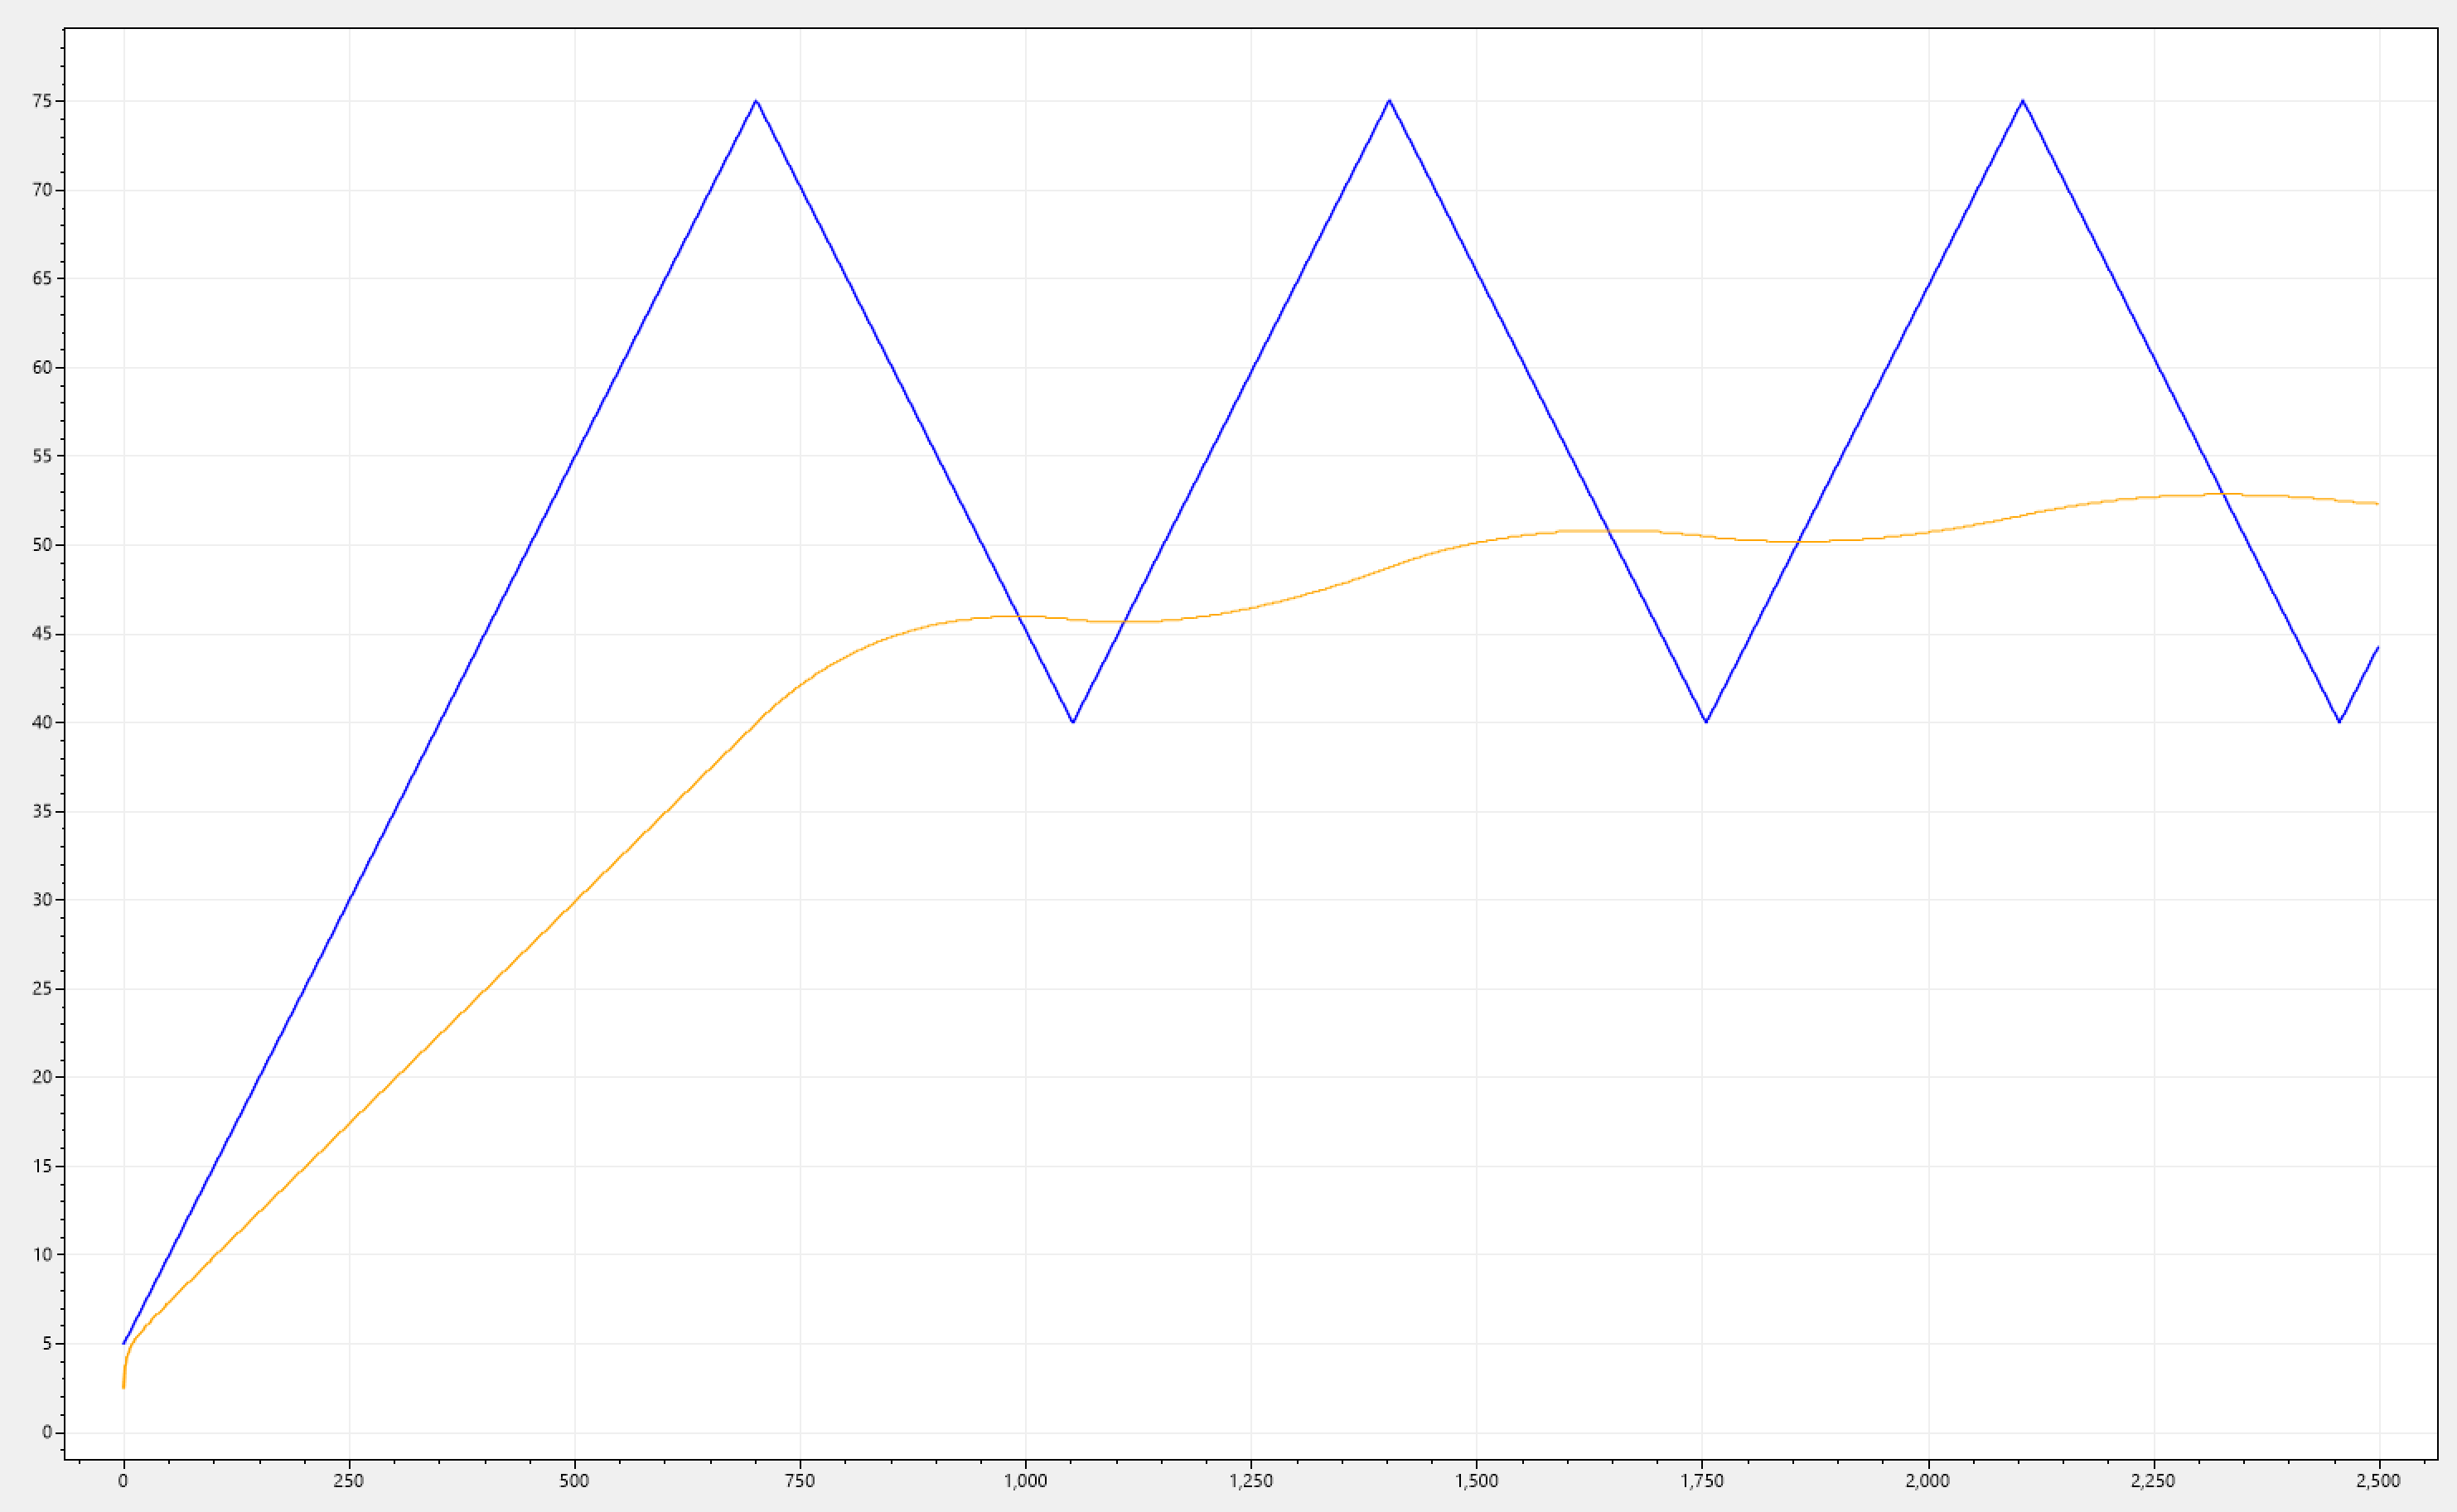Click the y-axis label 15
The image size is (2457, 1512).
point(42,1166)
